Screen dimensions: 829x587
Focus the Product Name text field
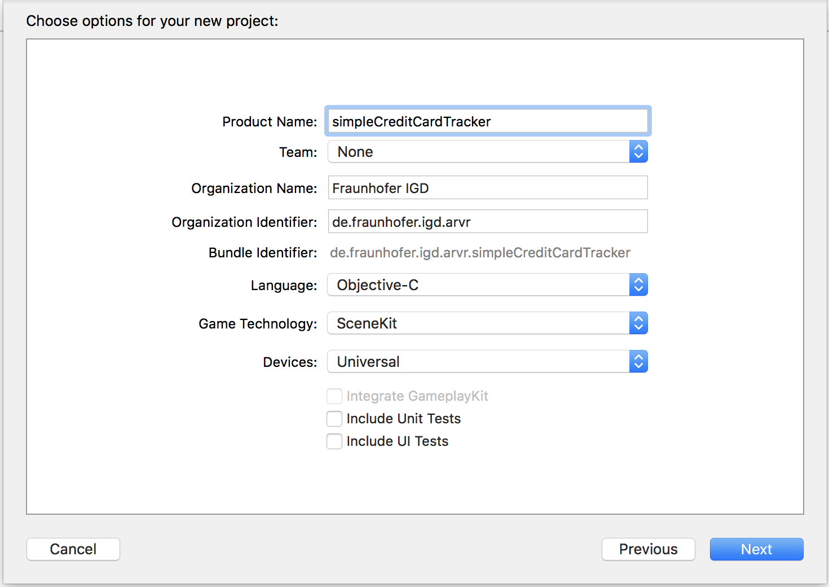pyautogui.click(x=488, y=121)
